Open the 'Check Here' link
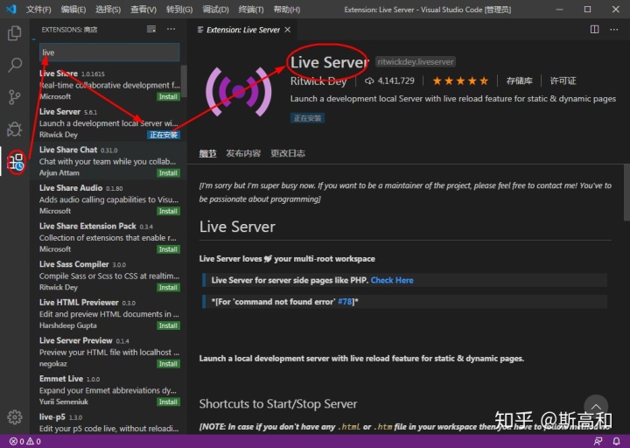 (x=392, y=280)
